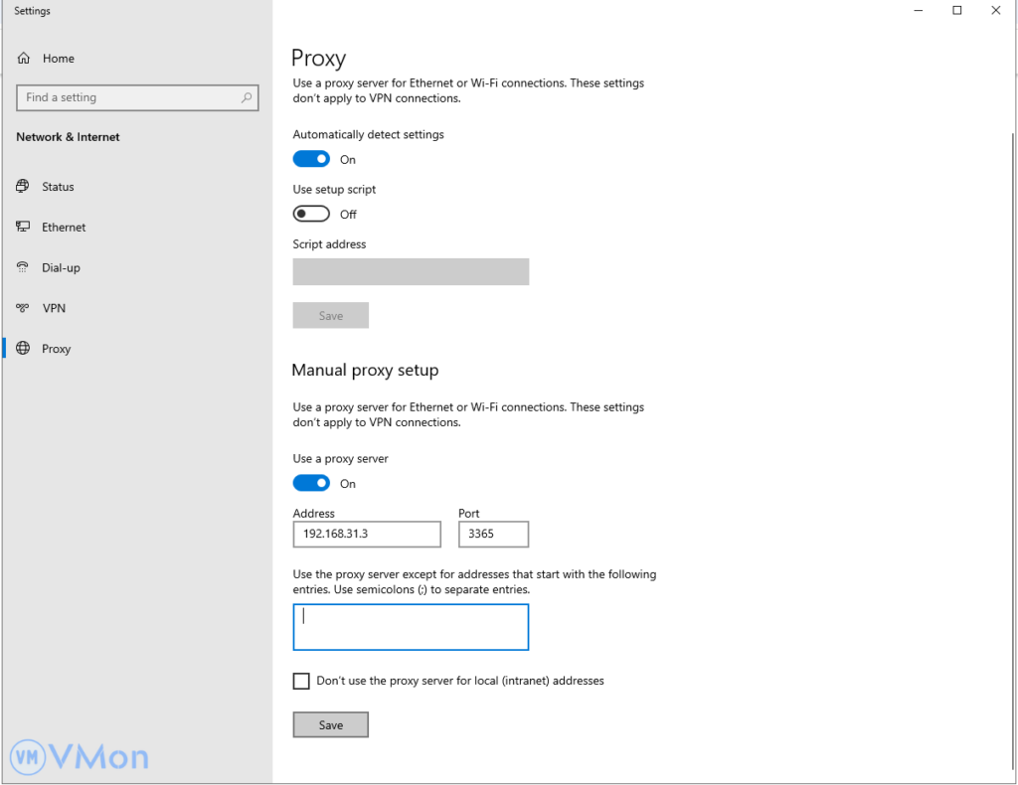
Task: Go to the VPN settings page
Action: [54, 309]
